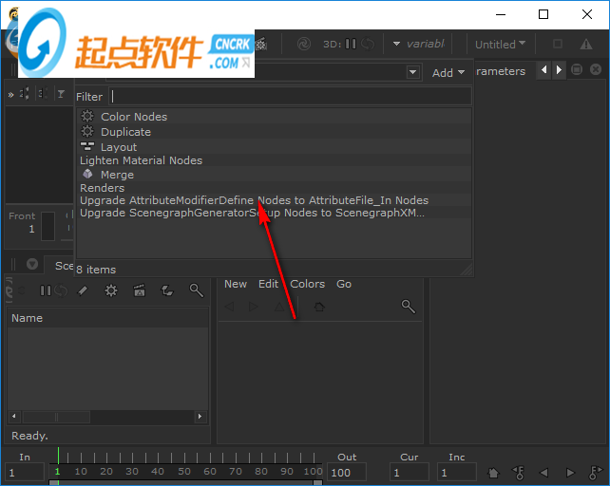Toggle the 3D pause rendering button
The height and width of the screenshot is (486, 610).
(351, 44)
